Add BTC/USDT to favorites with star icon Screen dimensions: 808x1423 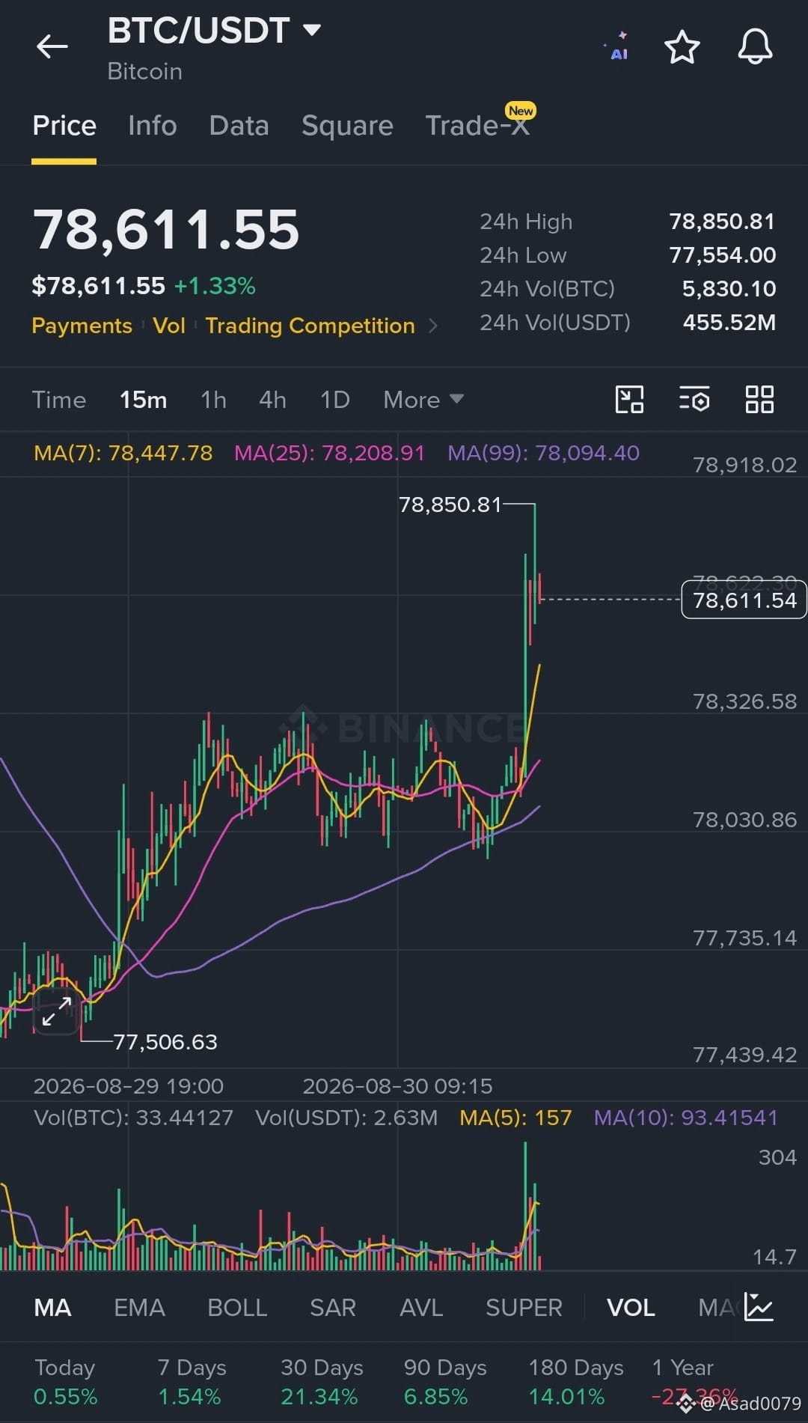(x=682, y=47)
